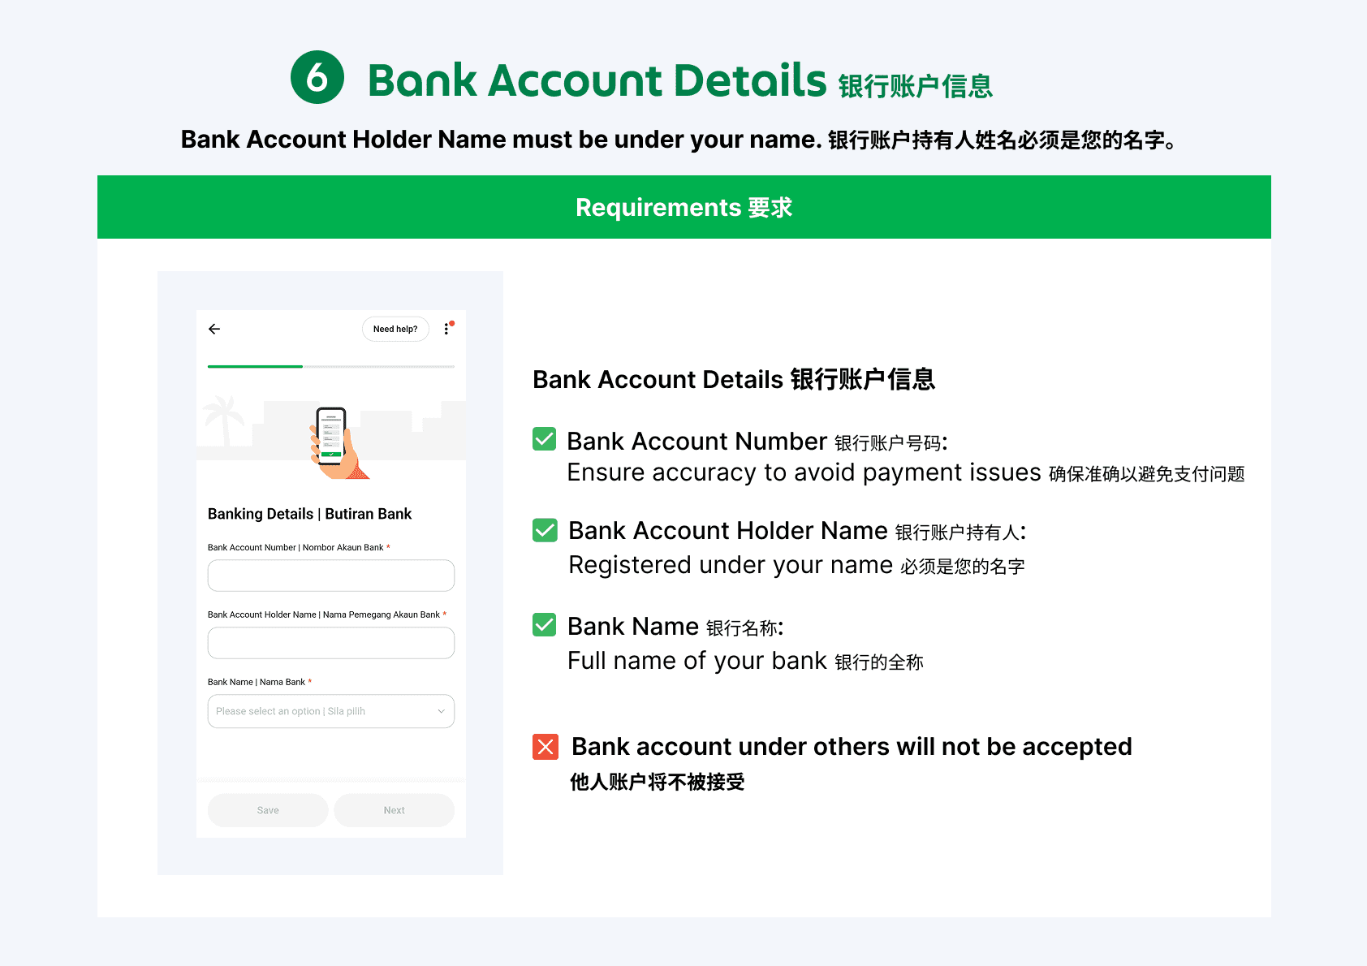Screen dimensions: 1367x966
Task: Click the back arrow icon
Action: pyautogui.click(x=214, y=329)
